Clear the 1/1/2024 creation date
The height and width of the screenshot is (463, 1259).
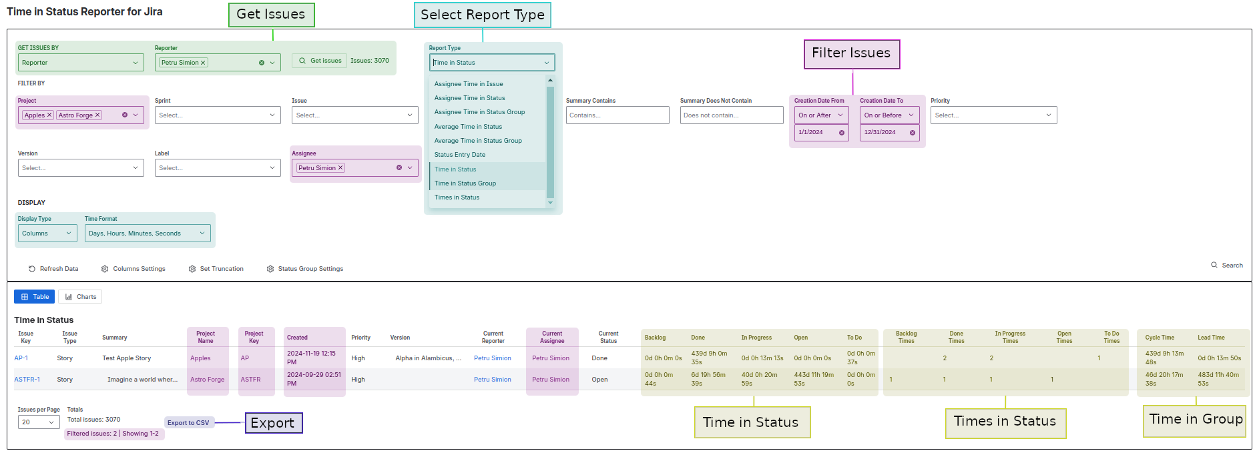842,133
